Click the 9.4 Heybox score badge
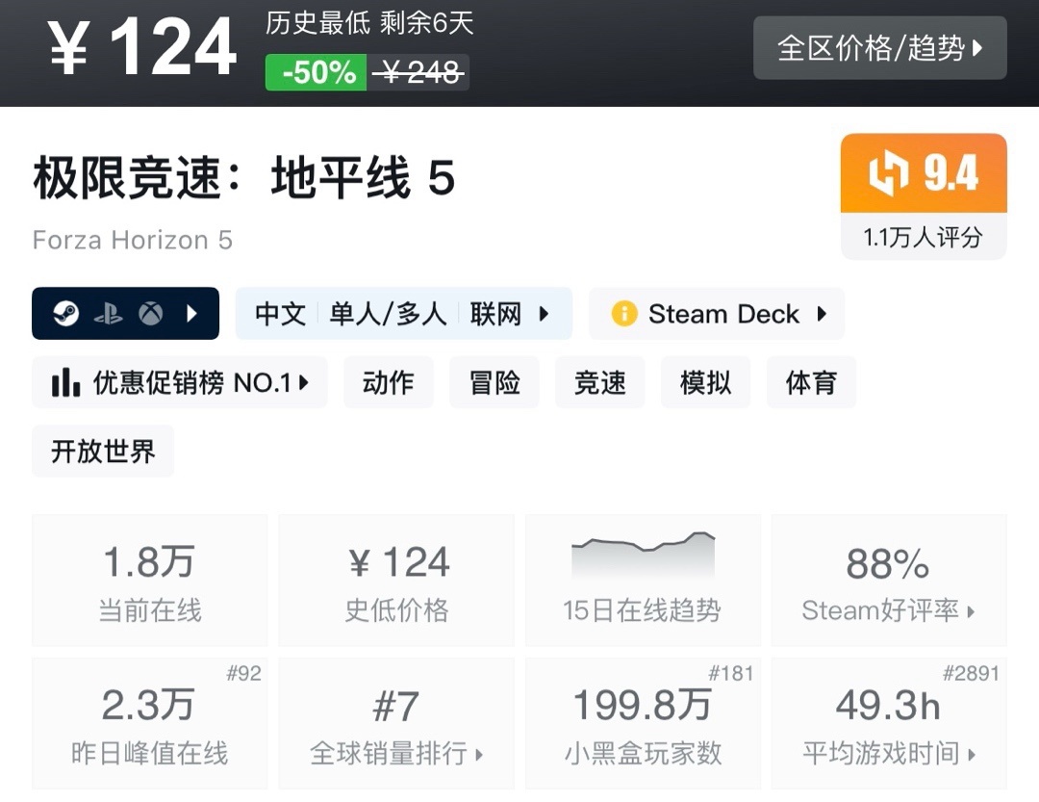Screen dimensions: 1039x802 pyautogui.click(x=924, y=173)
